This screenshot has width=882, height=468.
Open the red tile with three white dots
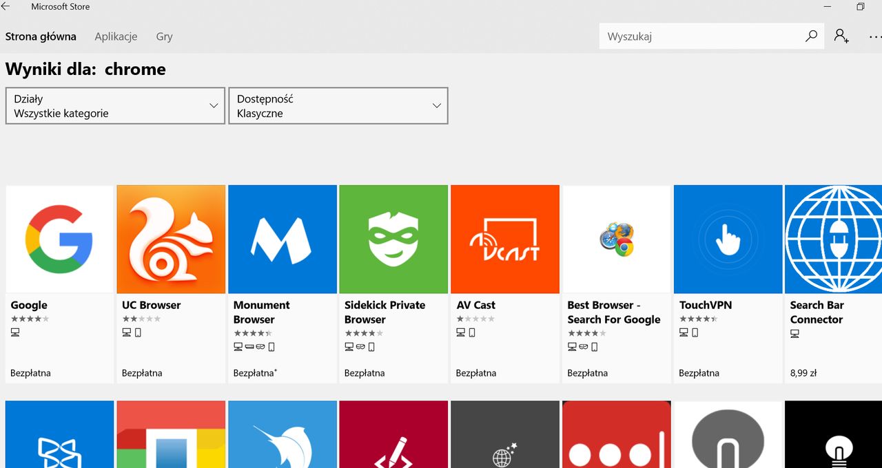617,434
